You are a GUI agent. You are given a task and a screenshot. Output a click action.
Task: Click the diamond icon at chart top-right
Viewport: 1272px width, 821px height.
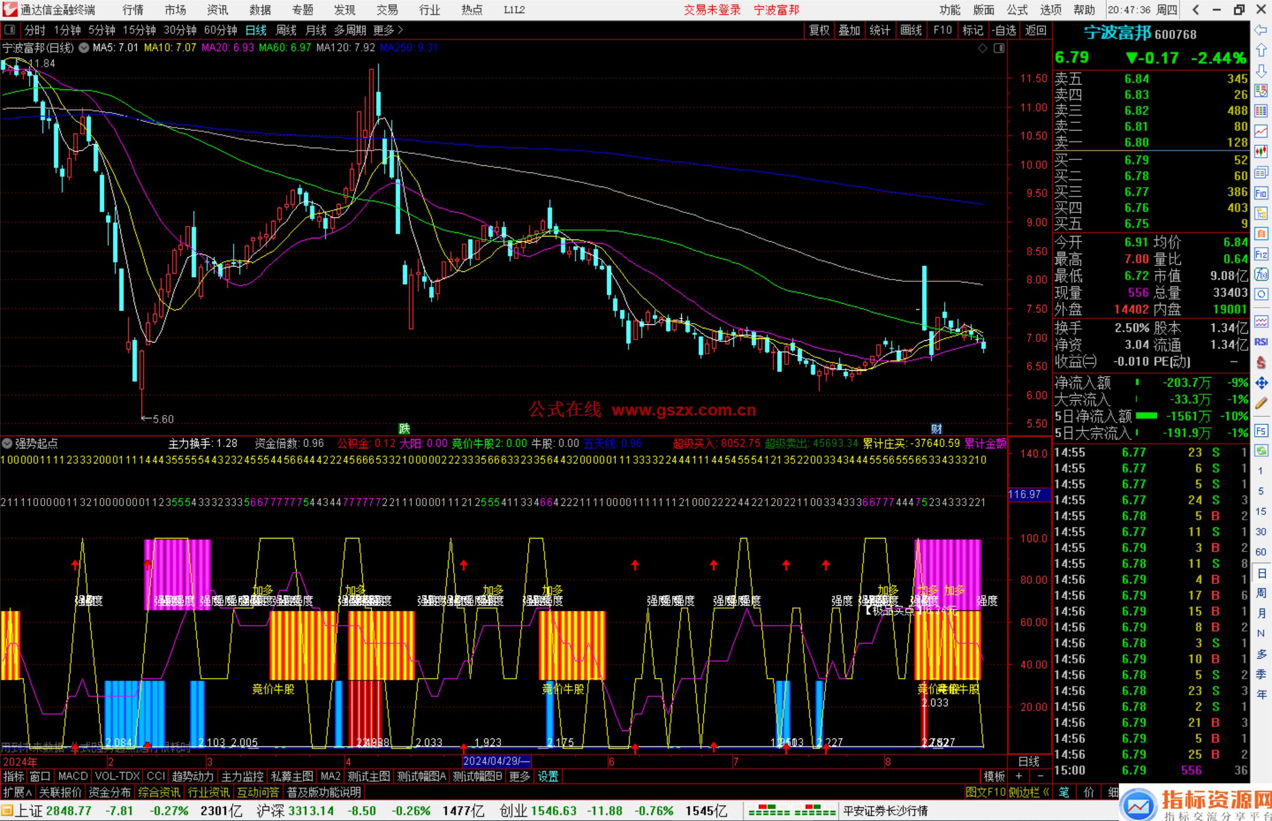click(982, 48)
